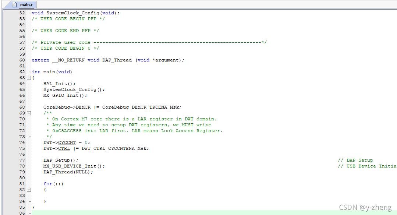Place cursor on MX_GPIO_Init(); line
The height and width of the screenshot is (215, 397).
click(x=65, y=95)
